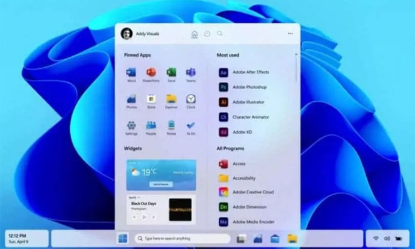This screenshot has width=415, height=249.
Task: Open the Spotify widget source dropdown
Action: click(x=134, y=198)
